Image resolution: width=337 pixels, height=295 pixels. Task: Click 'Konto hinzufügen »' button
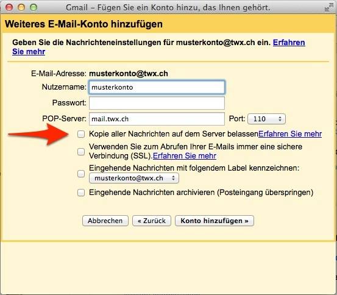pos(215,221)
